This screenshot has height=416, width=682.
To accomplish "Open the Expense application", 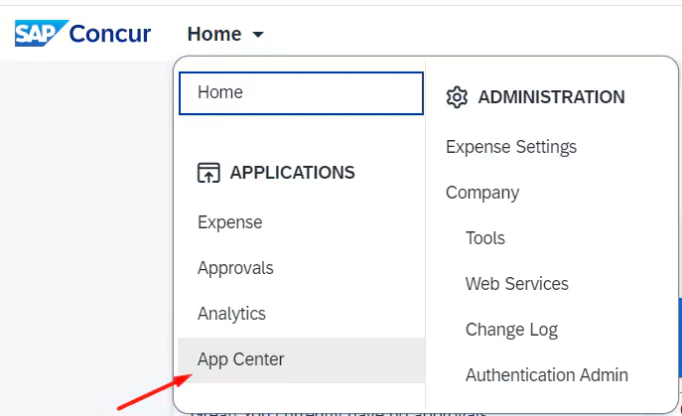I will (230, 222).
